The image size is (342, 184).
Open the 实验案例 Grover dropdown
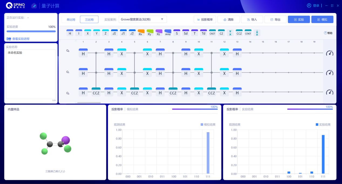(x=143, y=19)
